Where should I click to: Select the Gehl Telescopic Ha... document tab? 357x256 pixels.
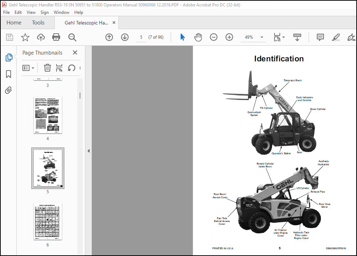[x=86, y=23]
